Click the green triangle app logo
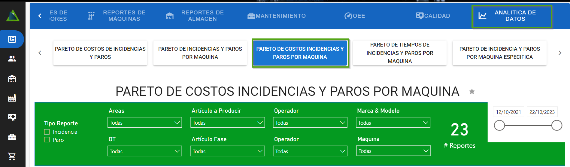The height and width of the screenshot is (167, 570). point(13,16)
